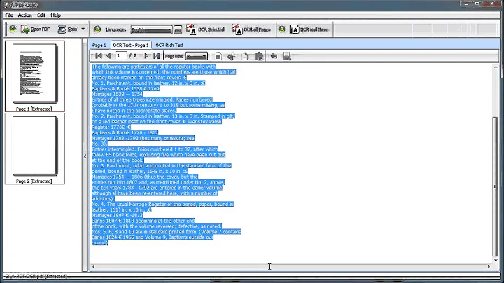Open the Edit menu

pyautogui.click(x=41, y=15)
